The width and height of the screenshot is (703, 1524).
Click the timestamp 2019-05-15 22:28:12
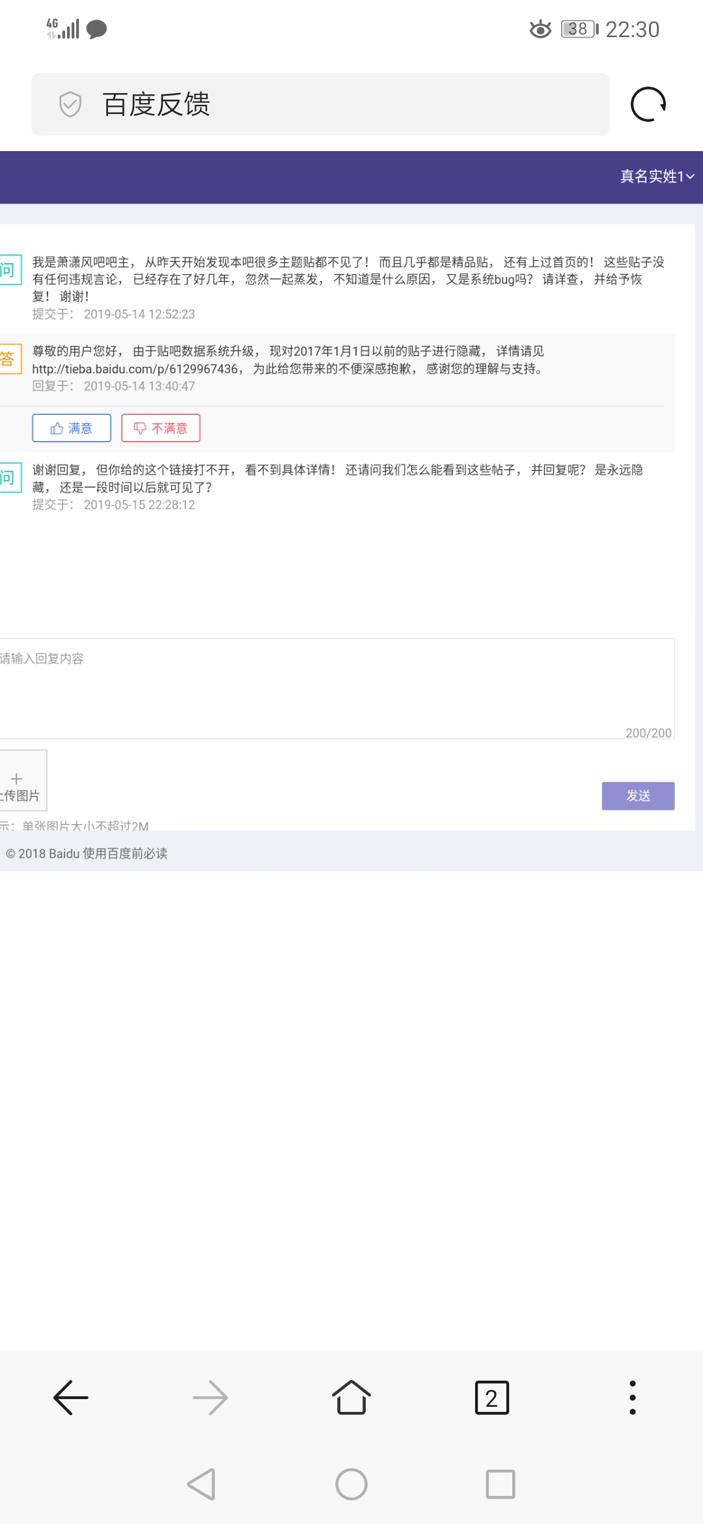tap(139, 505)
